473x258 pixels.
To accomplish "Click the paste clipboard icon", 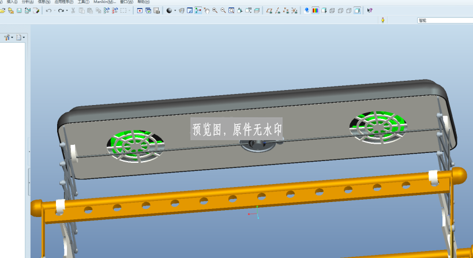I will coord(90,10).
